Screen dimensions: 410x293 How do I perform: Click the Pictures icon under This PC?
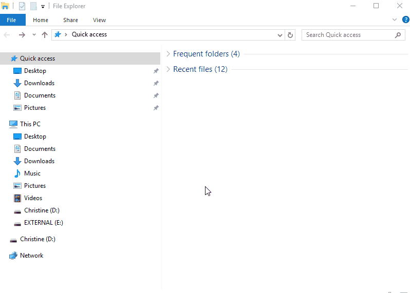[17, 186]
